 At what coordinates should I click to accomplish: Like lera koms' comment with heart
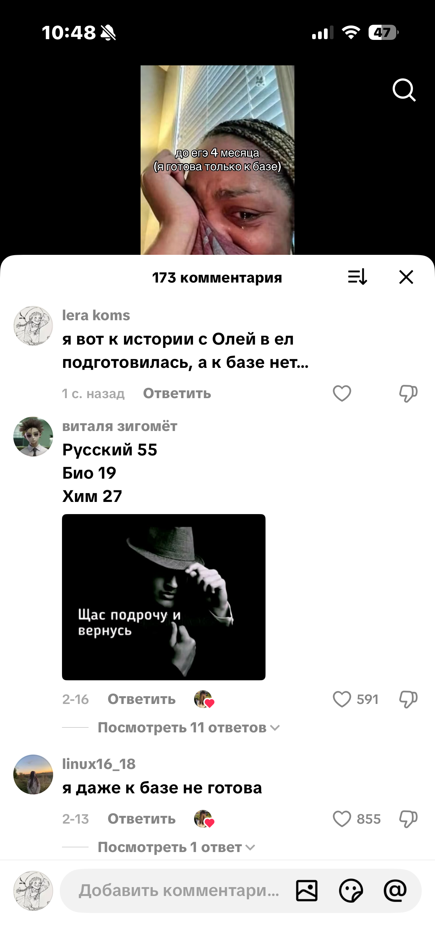(x=342, y=393)
